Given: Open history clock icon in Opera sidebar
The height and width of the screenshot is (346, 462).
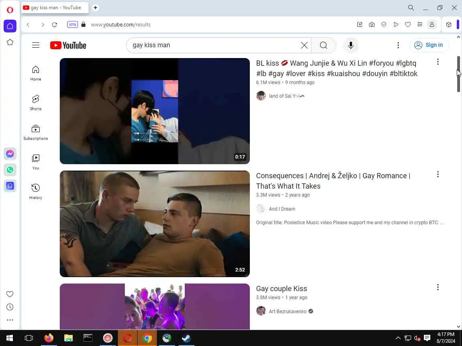Looking at the screenshot, I should point(10,307).
